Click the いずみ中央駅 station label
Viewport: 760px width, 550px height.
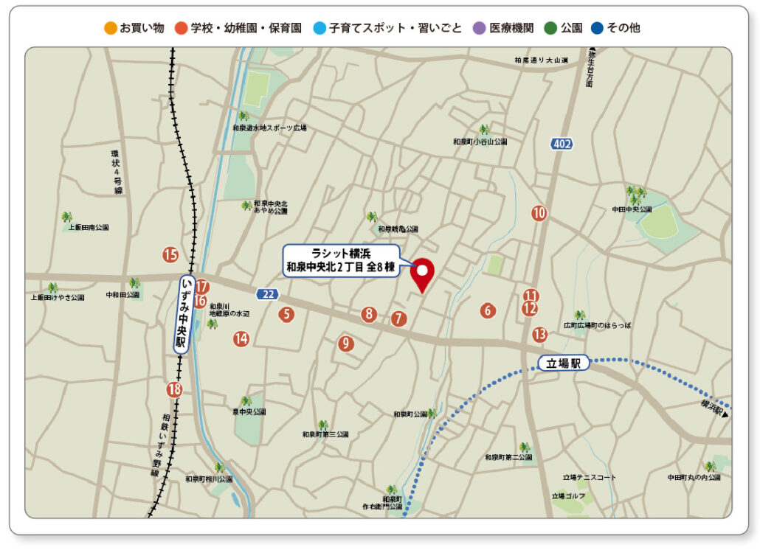[184, 315]
